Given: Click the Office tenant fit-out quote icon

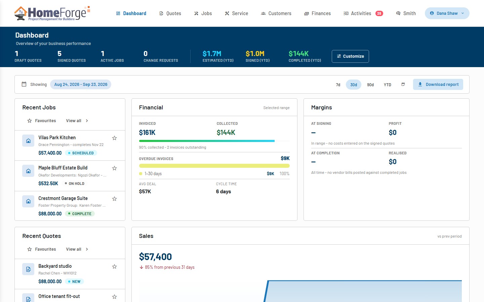Looking at the screenshot, I should (x=28, y=298).
